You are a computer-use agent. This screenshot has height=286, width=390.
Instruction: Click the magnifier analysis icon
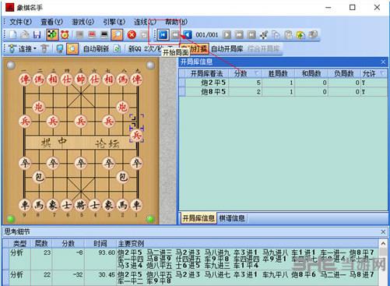point(117,35)
